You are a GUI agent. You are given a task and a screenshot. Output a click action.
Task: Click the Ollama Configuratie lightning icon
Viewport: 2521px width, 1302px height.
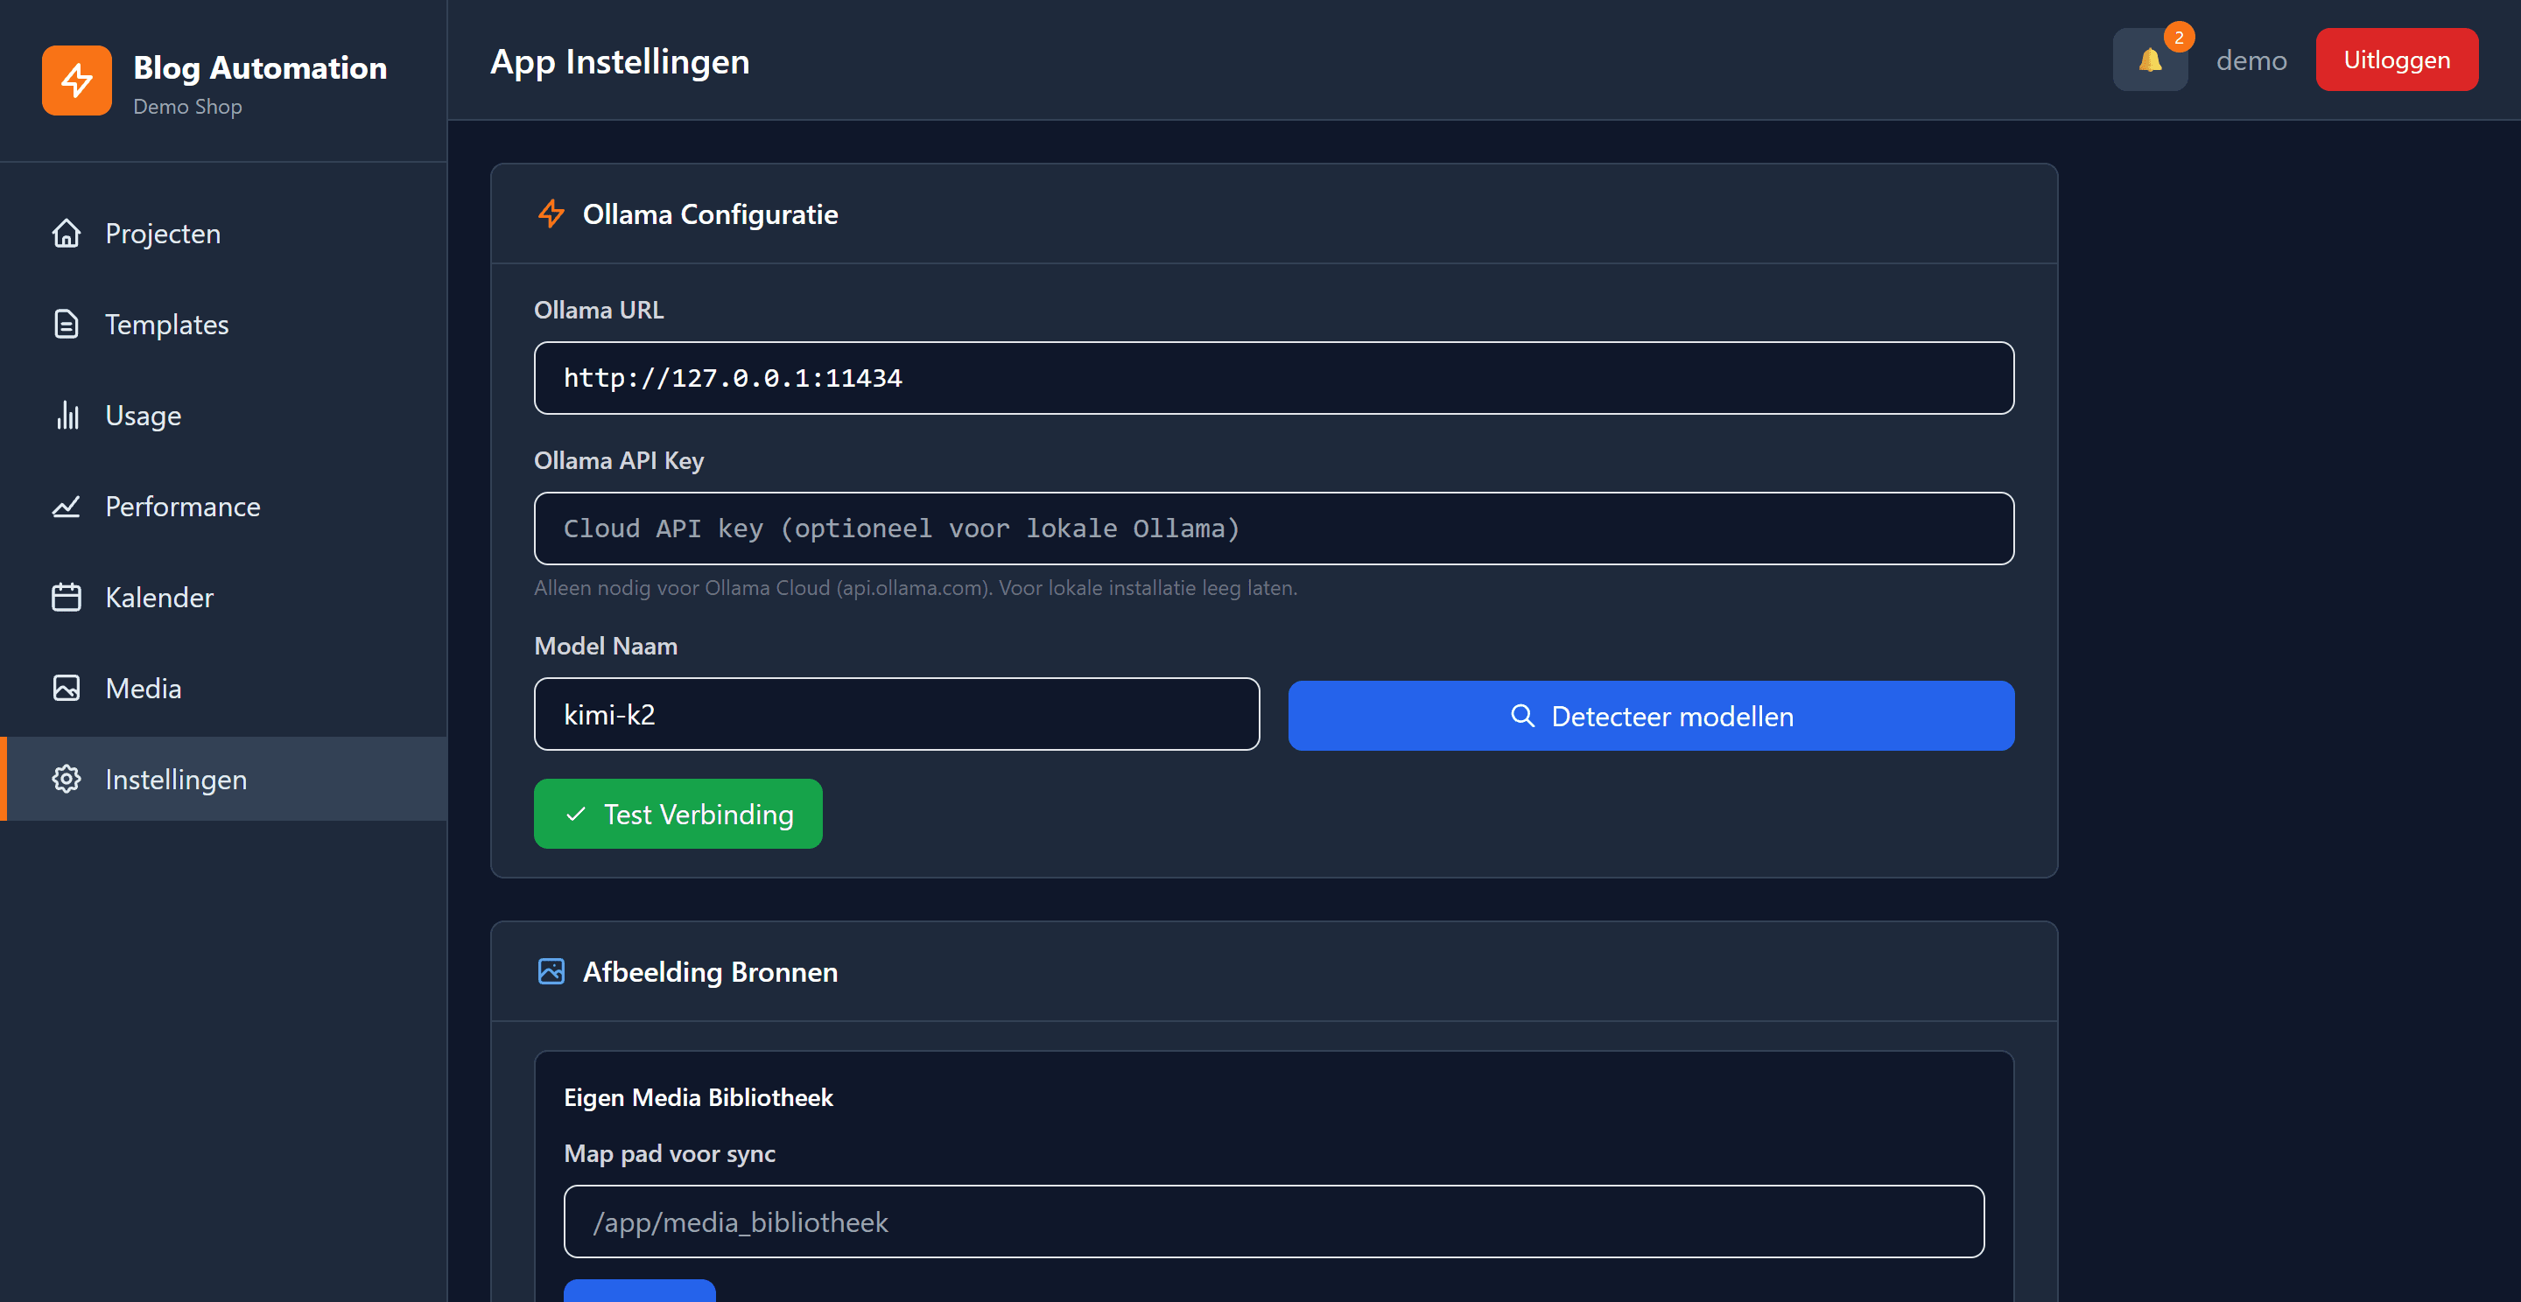click(551, 213)
